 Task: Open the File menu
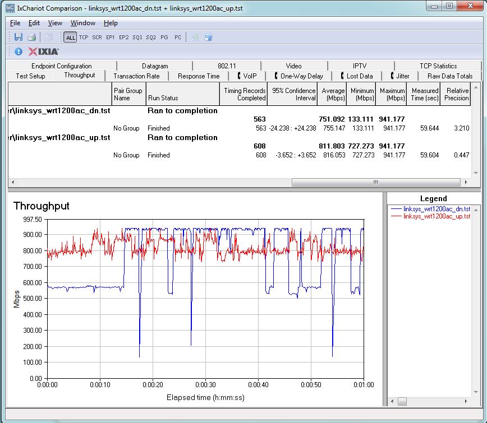15,23
